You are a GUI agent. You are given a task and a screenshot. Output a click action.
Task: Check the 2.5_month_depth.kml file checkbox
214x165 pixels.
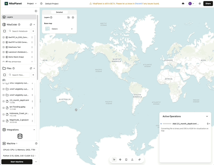point(4,101)
